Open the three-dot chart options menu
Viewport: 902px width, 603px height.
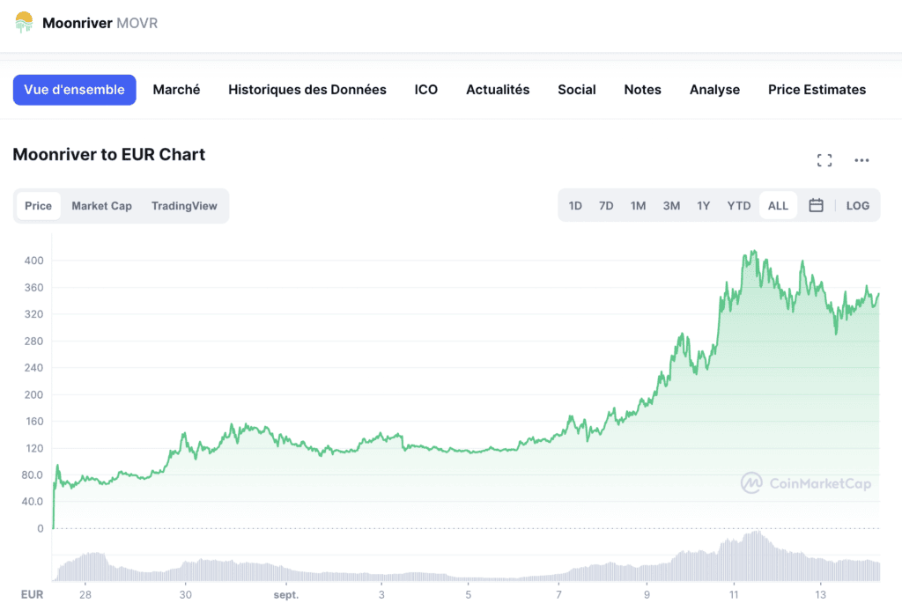[861, 160]
